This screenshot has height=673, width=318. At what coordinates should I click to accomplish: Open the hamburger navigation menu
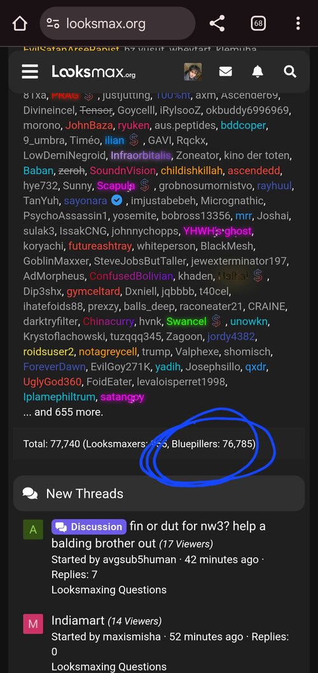[30, 72]
